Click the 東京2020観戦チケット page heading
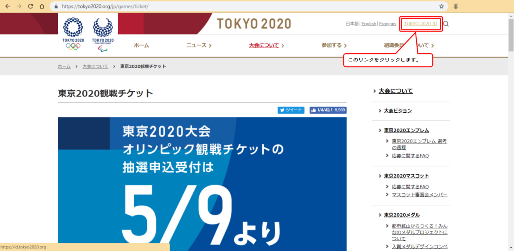 pos(105,93)
